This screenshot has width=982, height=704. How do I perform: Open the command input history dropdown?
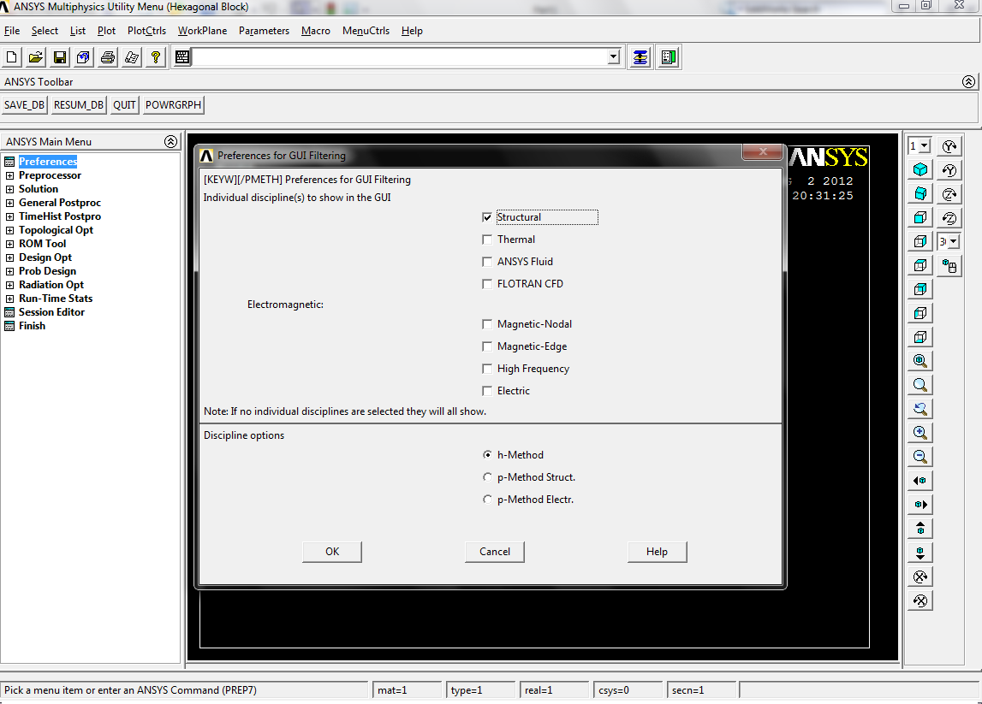613,56
